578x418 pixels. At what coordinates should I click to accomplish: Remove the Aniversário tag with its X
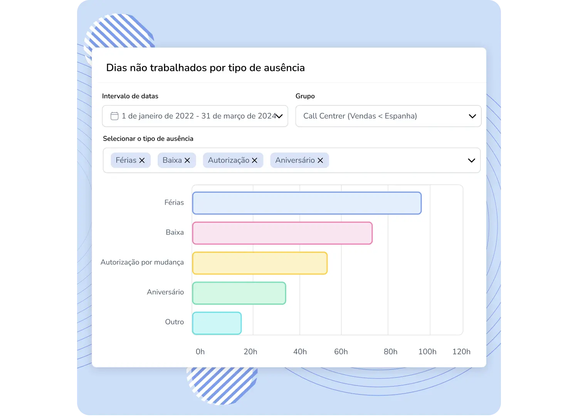tap(320, 160)
